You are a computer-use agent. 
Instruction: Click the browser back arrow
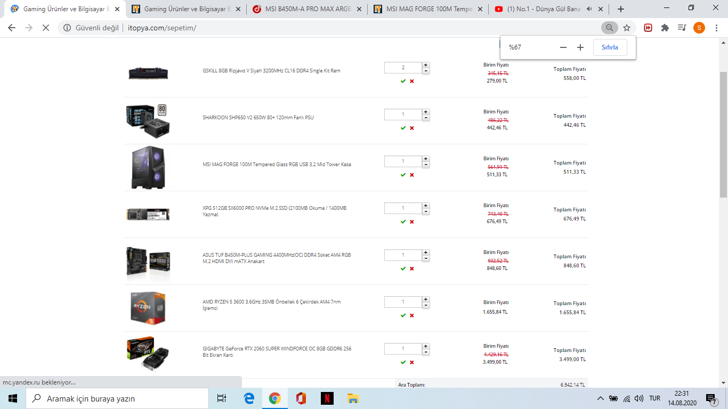(12, 28)
